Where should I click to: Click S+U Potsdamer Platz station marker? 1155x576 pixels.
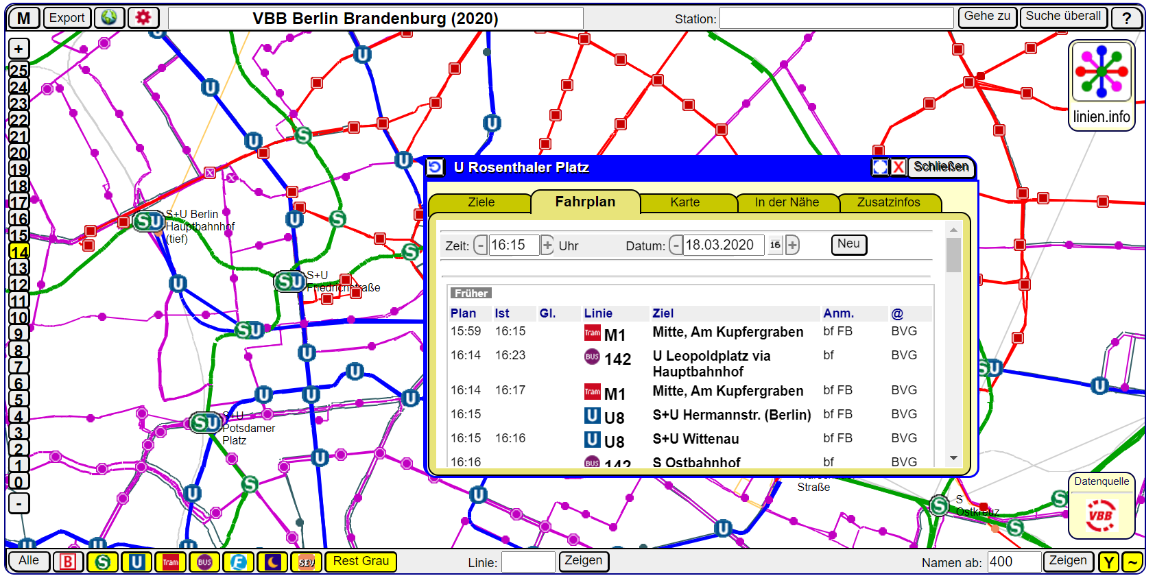[205, 422]
